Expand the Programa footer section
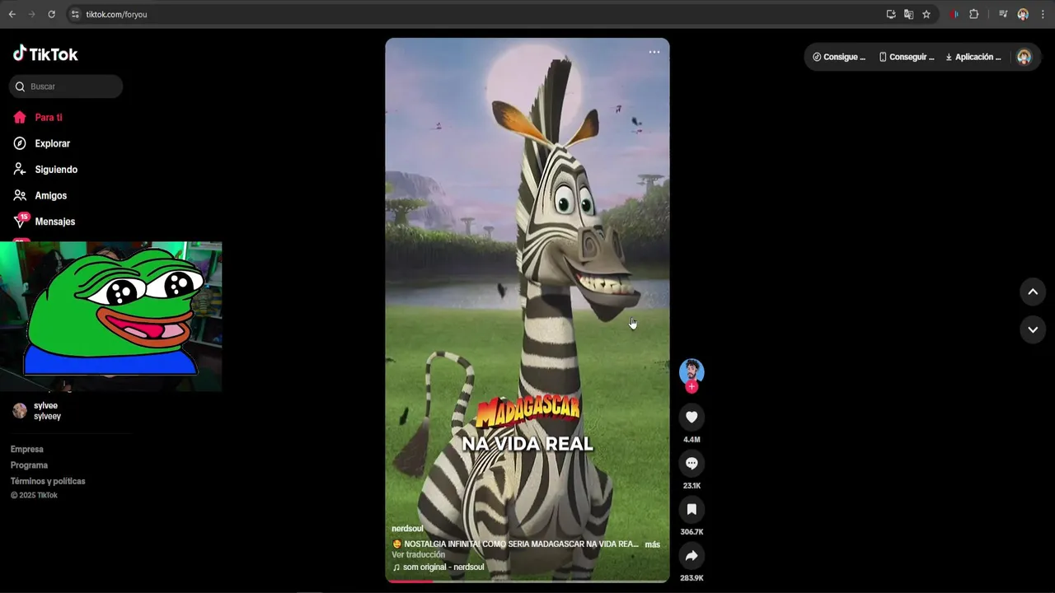Image resolution: width=1055 pixels, height=593 pixels. (29, 465)
